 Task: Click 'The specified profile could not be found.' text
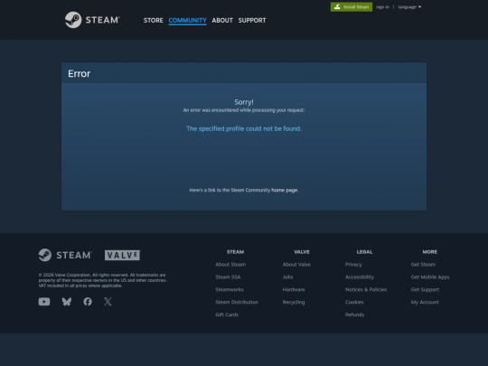click(244, 128)
